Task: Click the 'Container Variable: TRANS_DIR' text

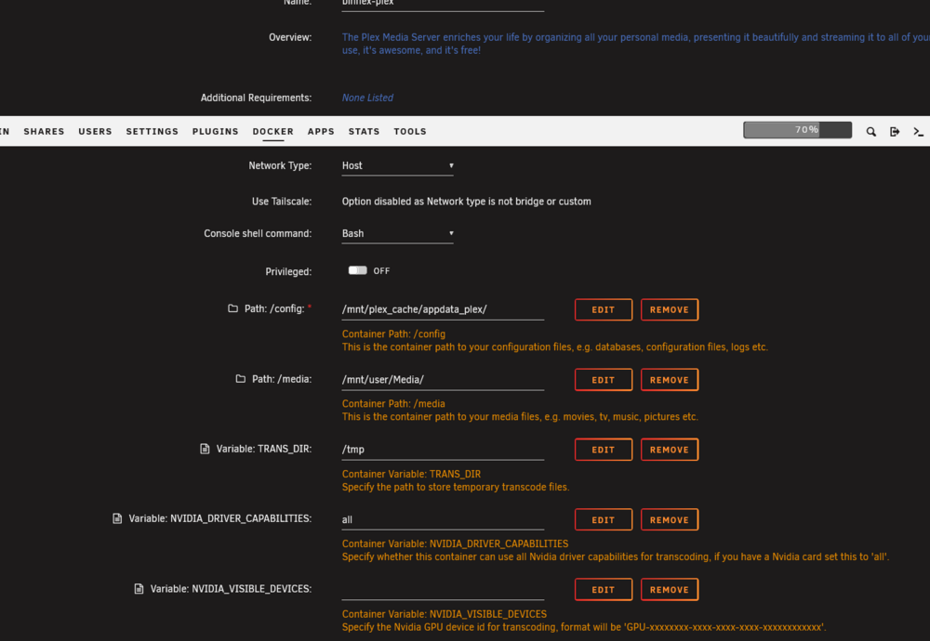Action: (x=411, y=474)
